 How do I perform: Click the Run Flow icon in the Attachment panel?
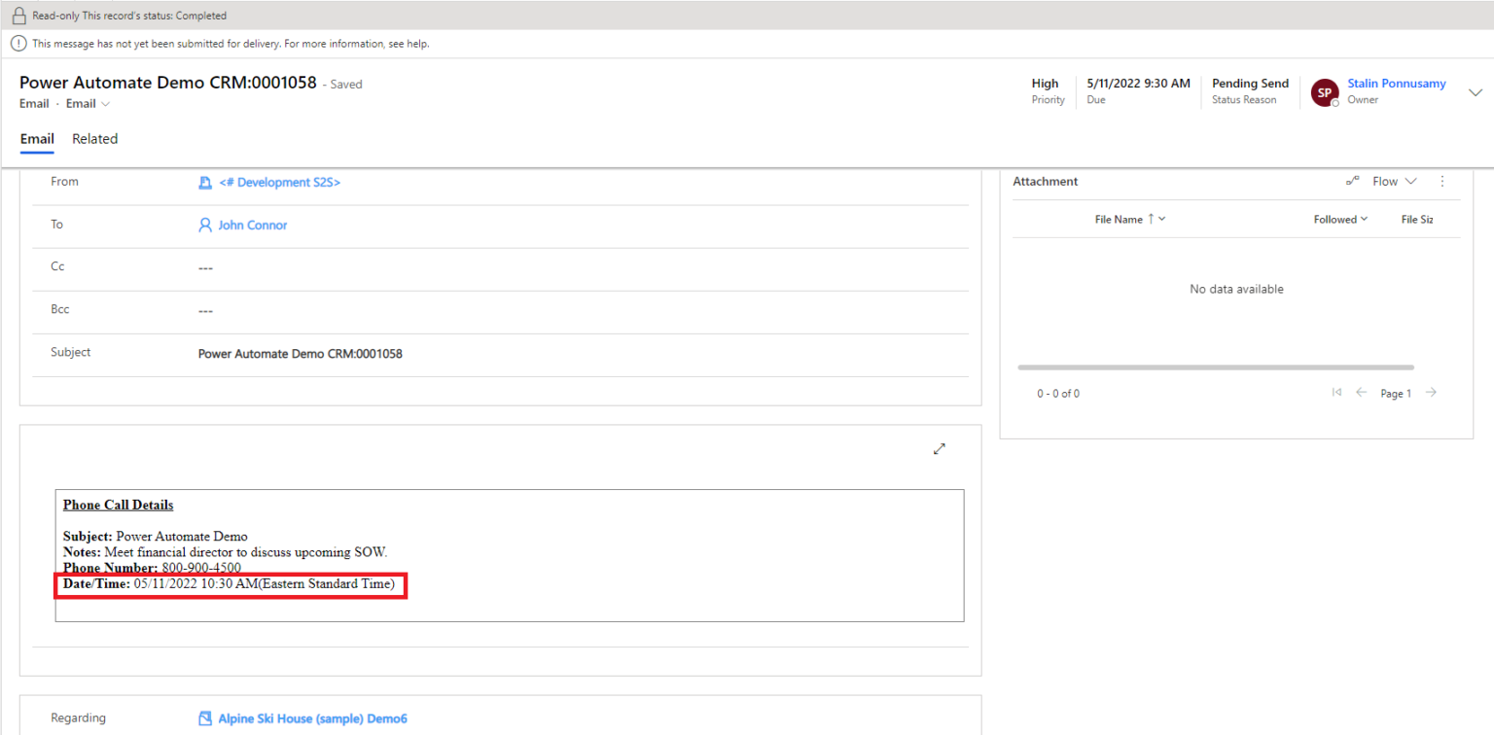tap(1352, 180)
